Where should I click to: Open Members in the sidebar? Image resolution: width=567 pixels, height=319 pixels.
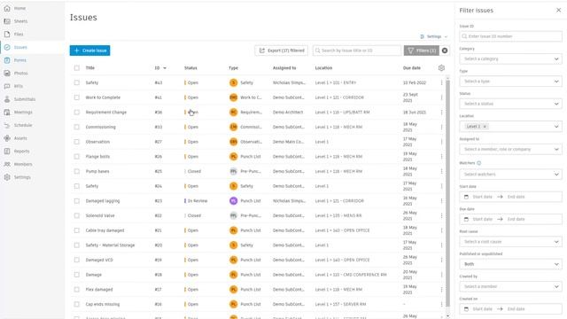pos(23,165)
